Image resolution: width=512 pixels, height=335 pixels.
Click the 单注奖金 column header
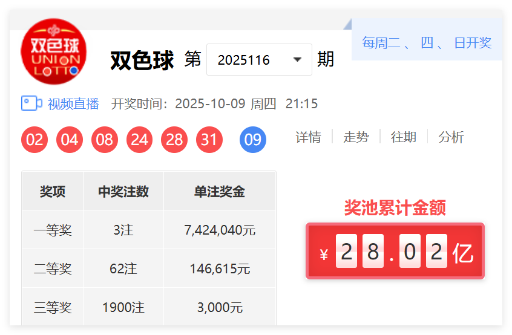pyautogui.click(x=220, y=191)
